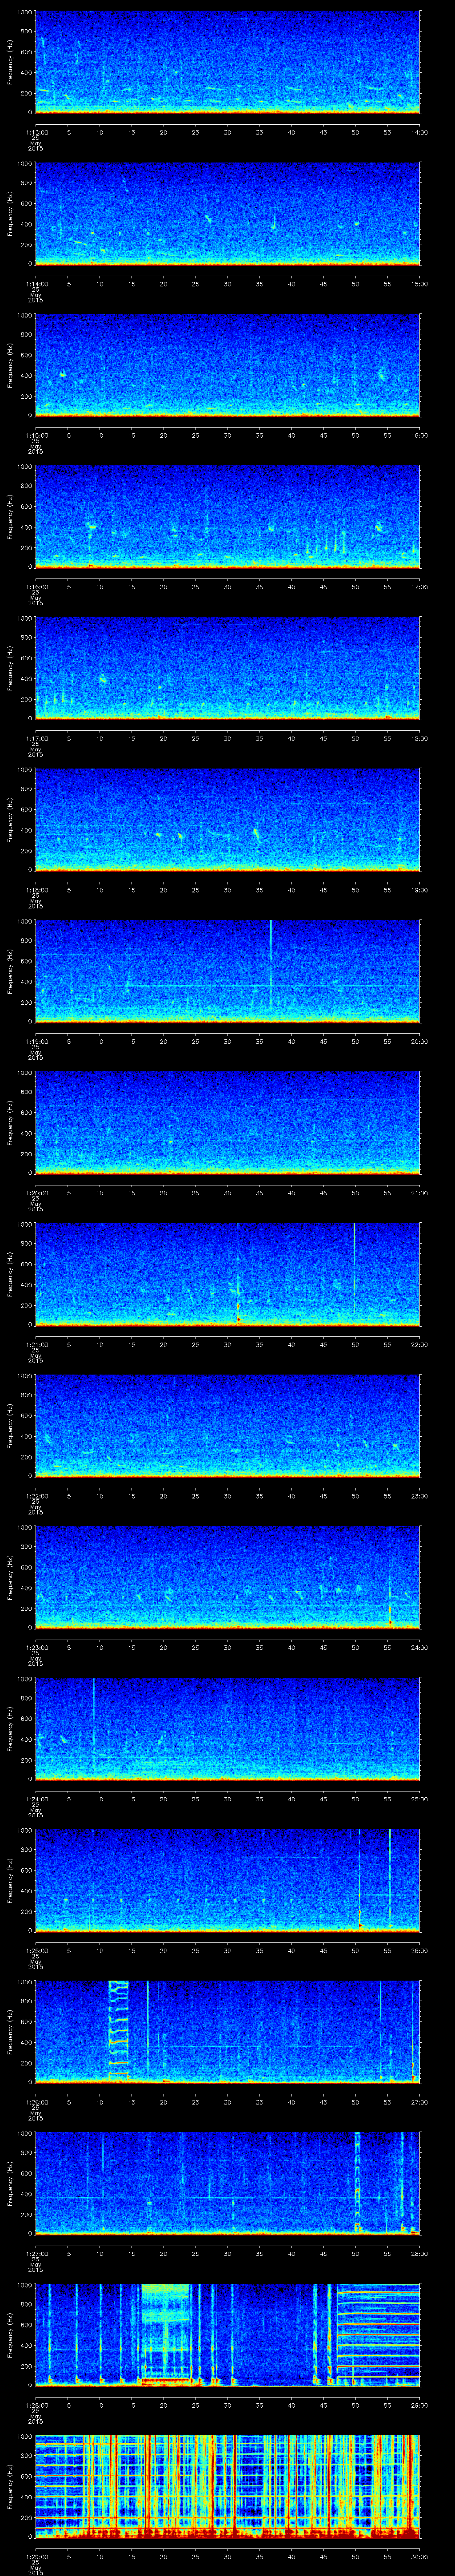Click the spectrogram panel starting at 1:22:00
Image resolution: width=455 pixels, height=2576 pixels.
[228, 1426]
